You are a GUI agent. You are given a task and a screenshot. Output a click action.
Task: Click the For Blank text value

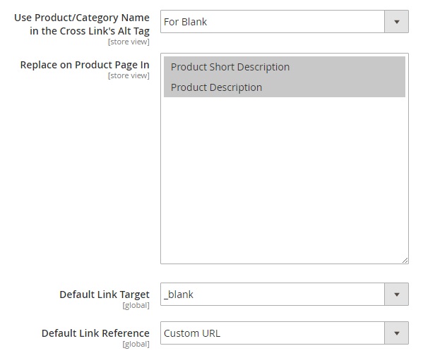[x=185, y=22]
